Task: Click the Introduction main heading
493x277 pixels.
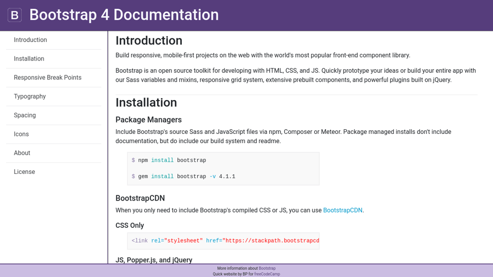Action: [x=149, y=41]
